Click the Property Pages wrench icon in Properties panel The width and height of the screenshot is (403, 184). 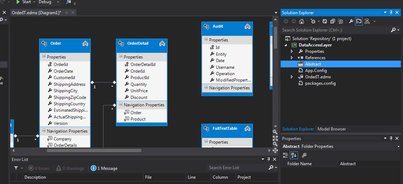point(303,155)
